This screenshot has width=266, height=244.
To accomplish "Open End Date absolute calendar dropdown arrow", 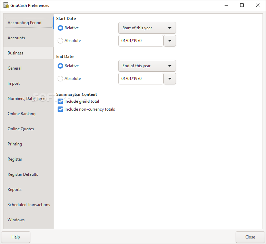I will point(170,79).
